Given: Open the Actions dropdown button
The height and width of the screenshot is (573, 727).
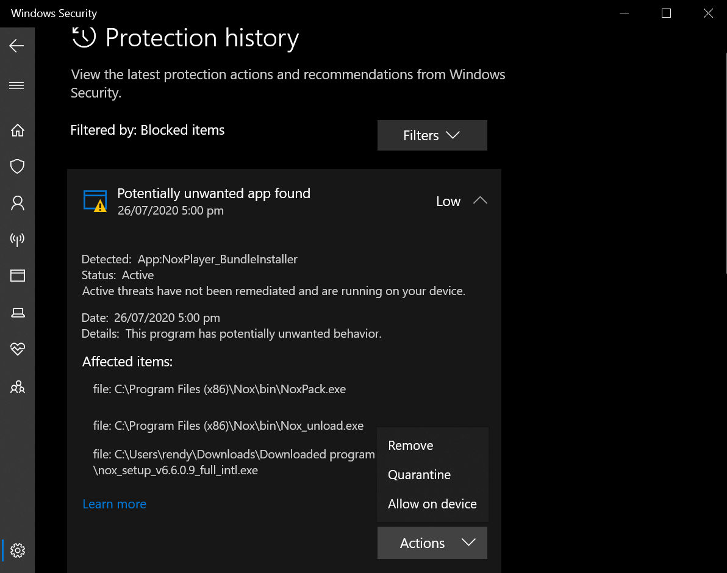Looking at the screenshot, I should (x=432, y=543).
